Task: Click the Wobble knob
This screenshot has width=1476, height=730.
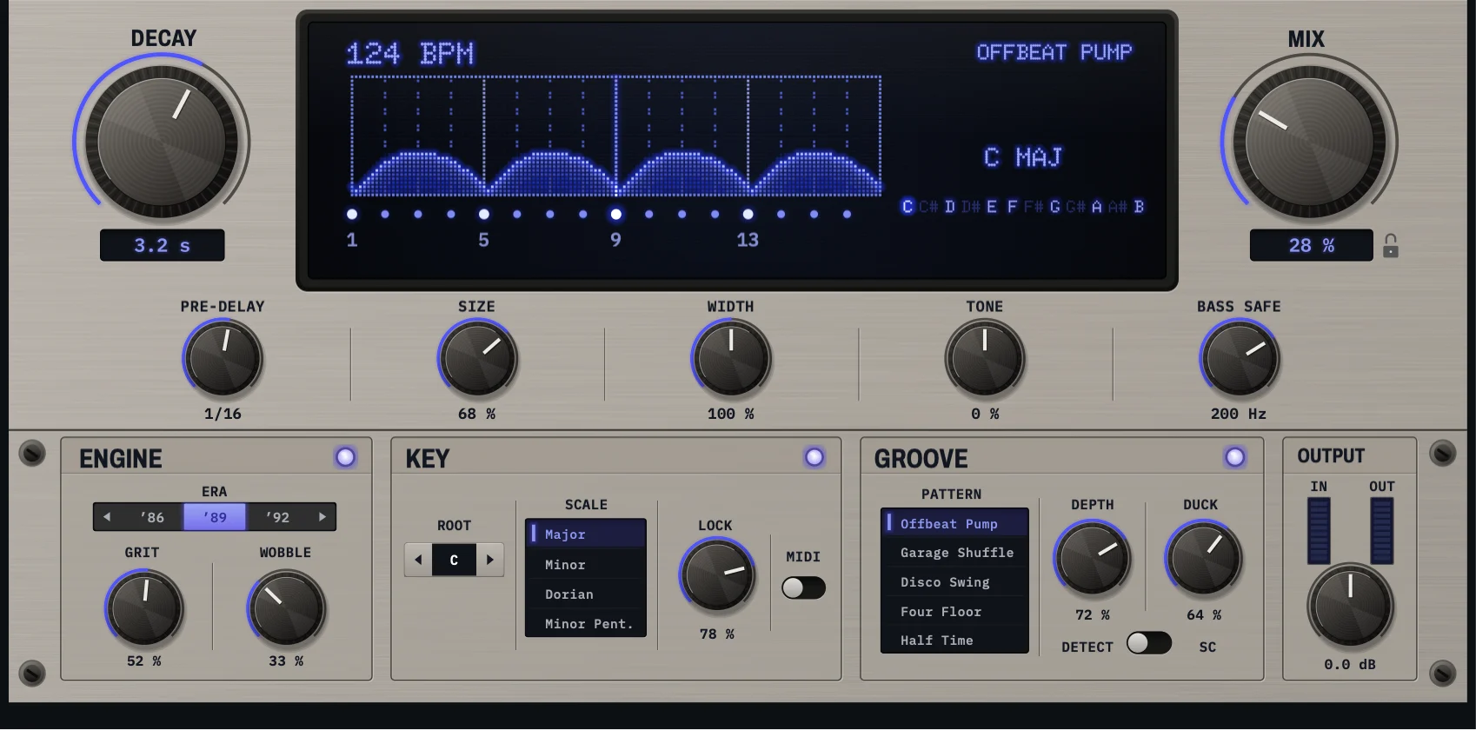Action: coord(286,607)
